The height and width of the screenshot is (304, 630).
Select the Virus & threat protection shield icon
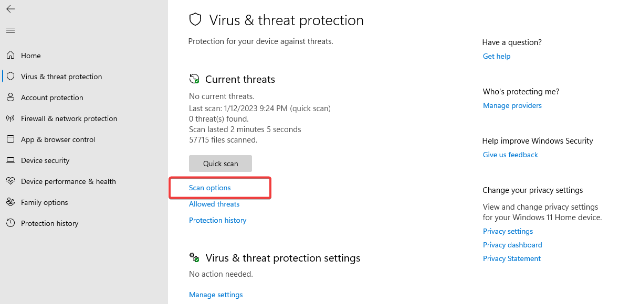point(10,77)
